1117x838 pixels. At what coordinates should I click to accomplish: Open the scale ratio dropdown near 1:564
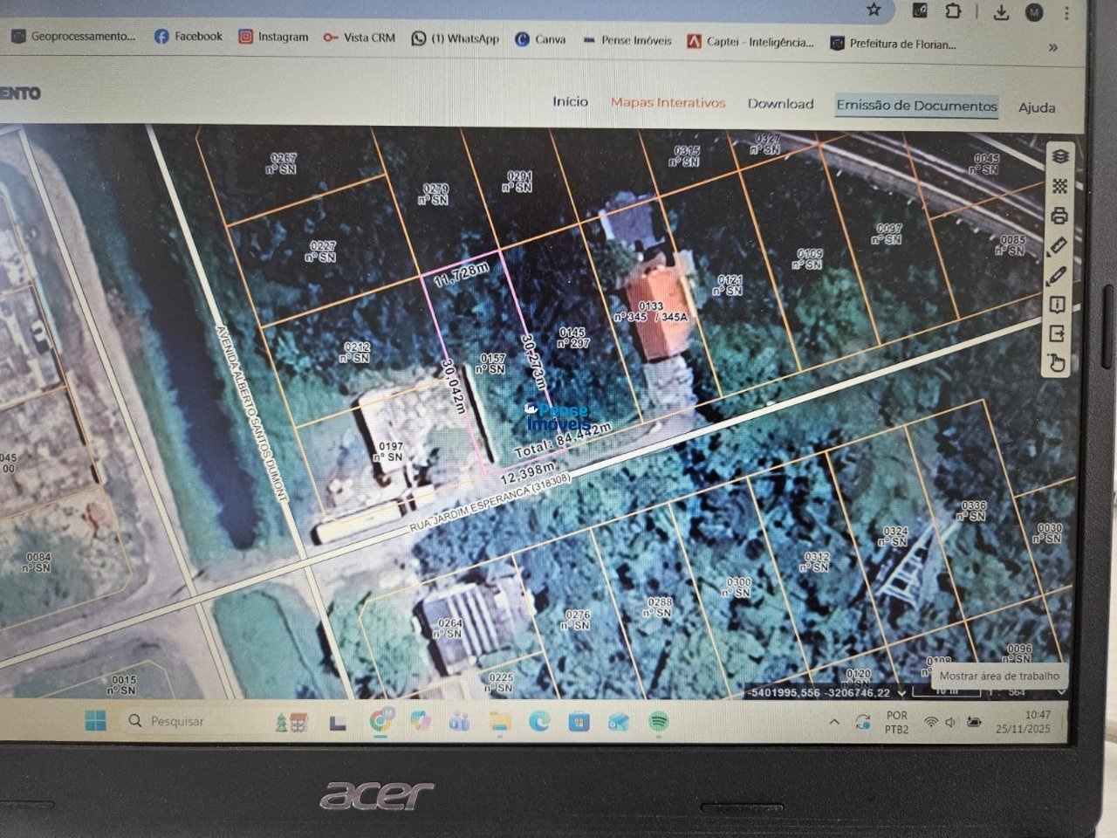1061,692
